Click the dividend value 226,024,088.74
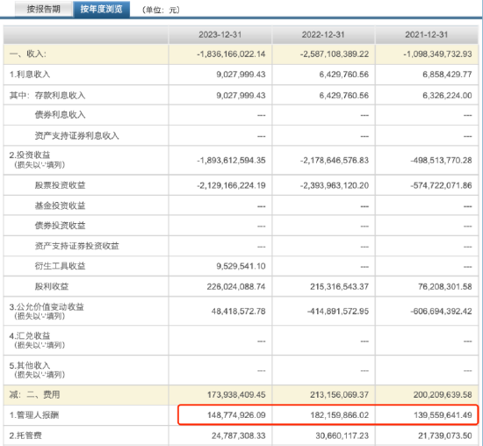The image size is (483, 446). (236, 287)
